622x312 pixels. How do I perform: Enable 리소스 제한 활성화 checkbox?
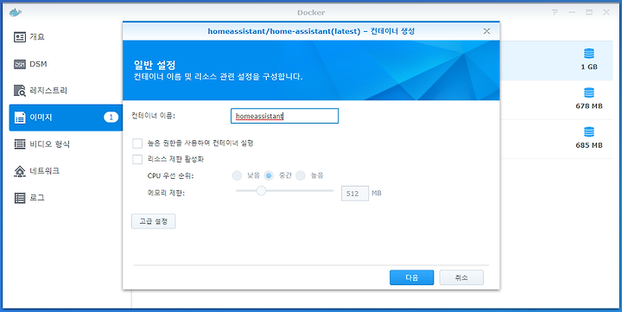coord(137,160)
